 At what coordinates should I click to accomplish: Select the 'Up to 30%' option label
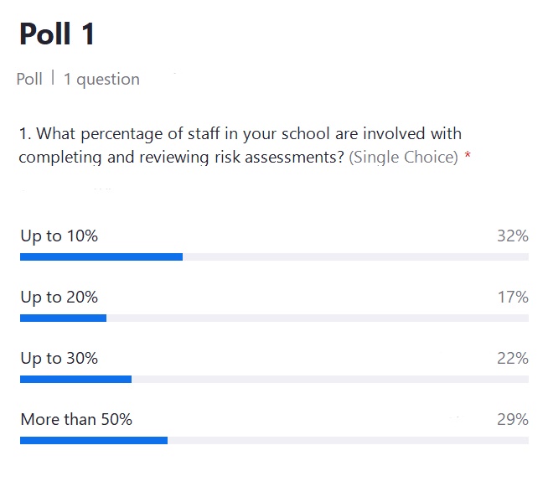tap(59, 359)
